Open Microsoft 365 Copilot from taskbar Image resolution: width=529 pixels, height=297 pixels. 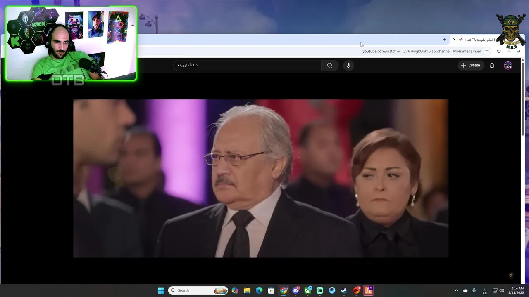tap(235, 290)
